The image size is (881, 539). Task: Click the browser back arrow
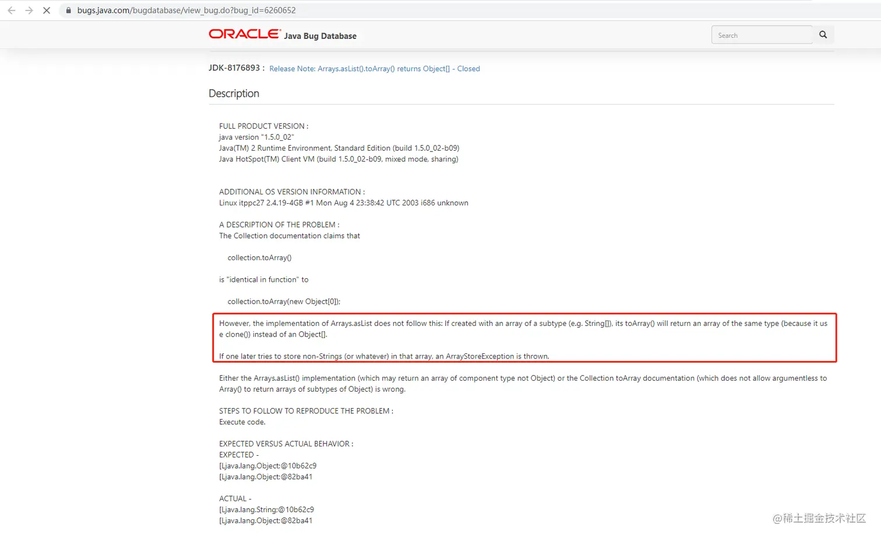tap(11, 10)
